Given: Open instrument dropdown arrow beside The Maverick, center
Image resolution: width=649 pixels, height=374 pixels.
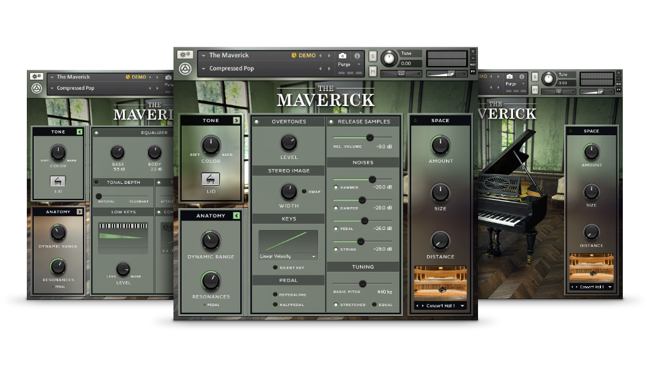Looking at the screenshot, I should pyautogui.click(x=203, y=55).
